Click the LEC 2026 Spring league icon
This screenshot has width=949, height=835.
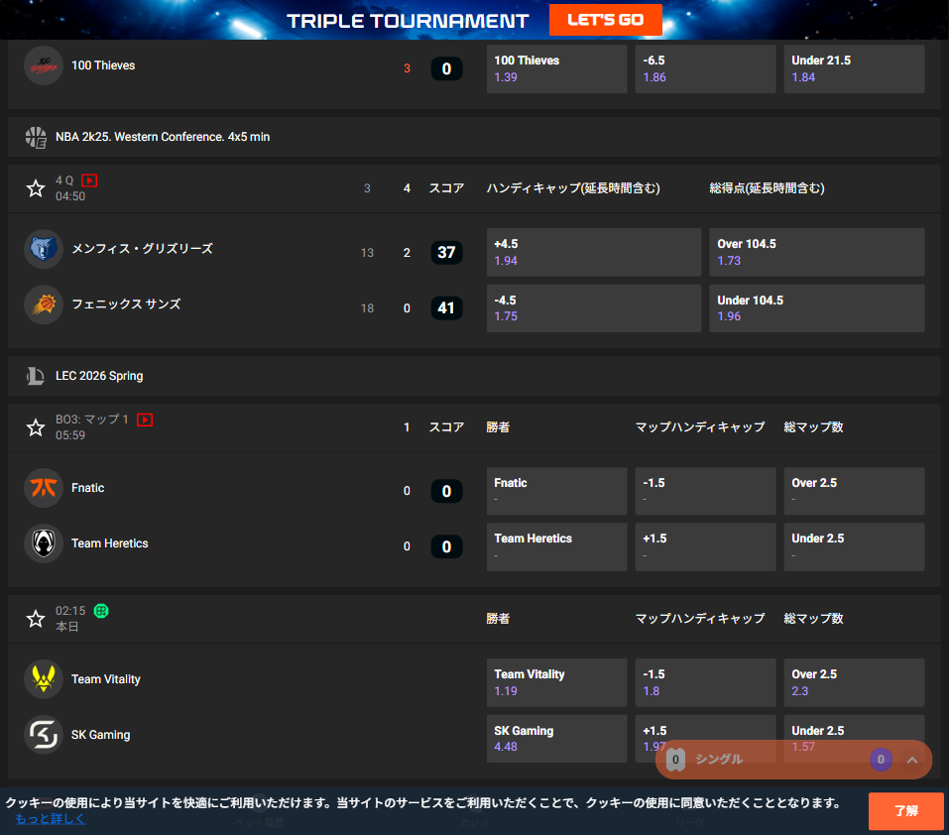[35, 376]
